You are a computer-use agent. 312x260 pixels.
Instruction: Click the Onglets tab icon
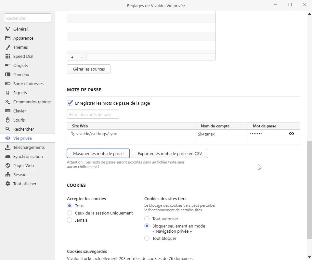tap(8, 65)
